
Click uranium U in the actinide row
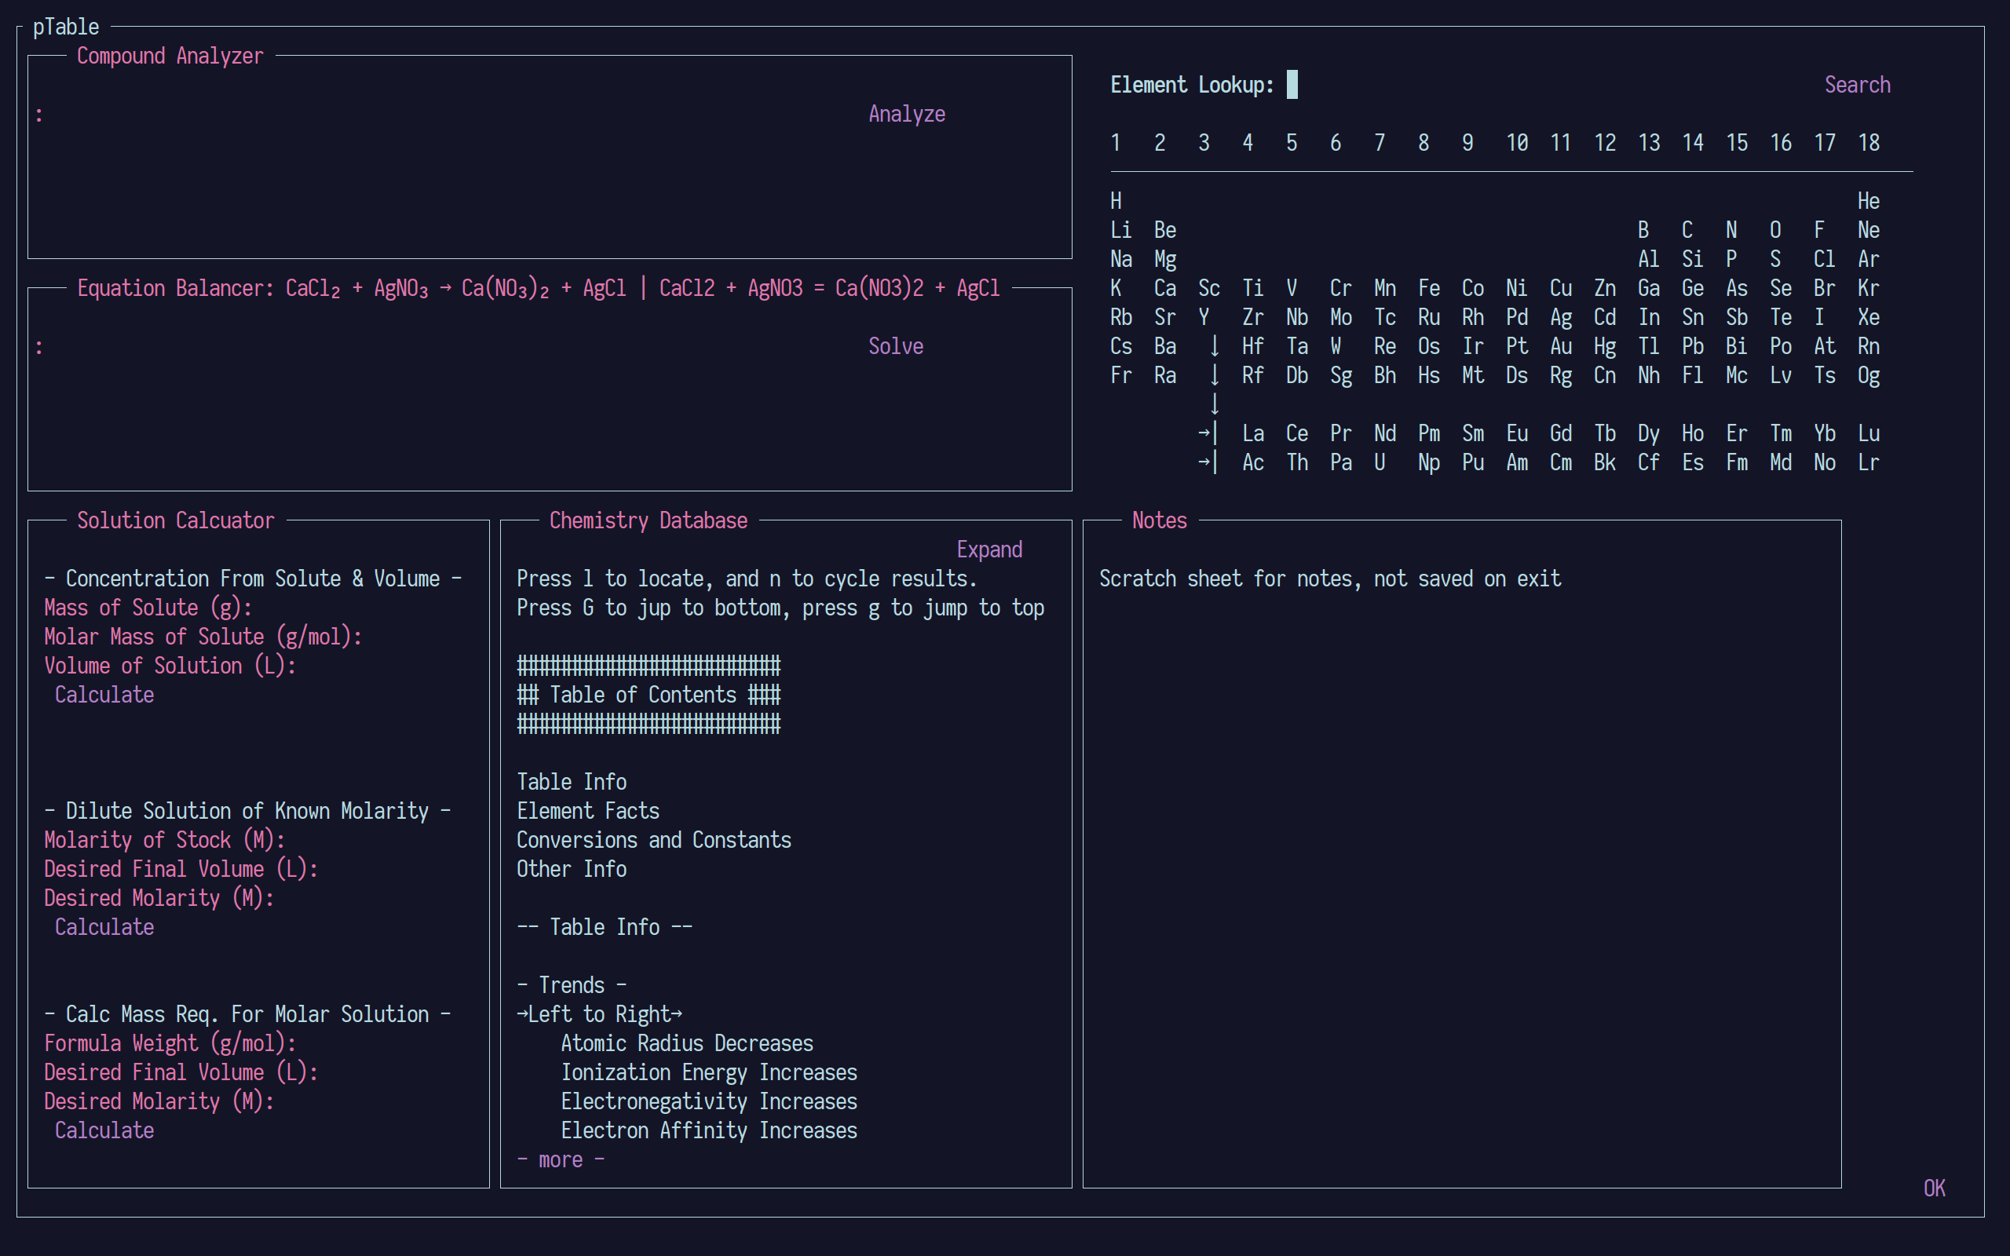(x=1379, y=462)
